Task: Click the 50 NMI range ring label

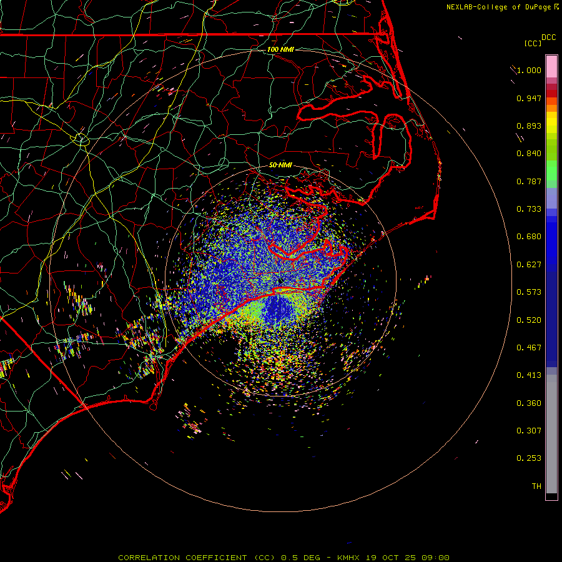Action: point(280,165)
